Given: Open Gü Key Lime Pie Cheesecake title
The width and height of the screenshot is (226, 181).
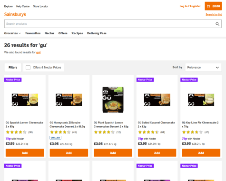Looking at the screenshot, I should [x=200, y=125].
